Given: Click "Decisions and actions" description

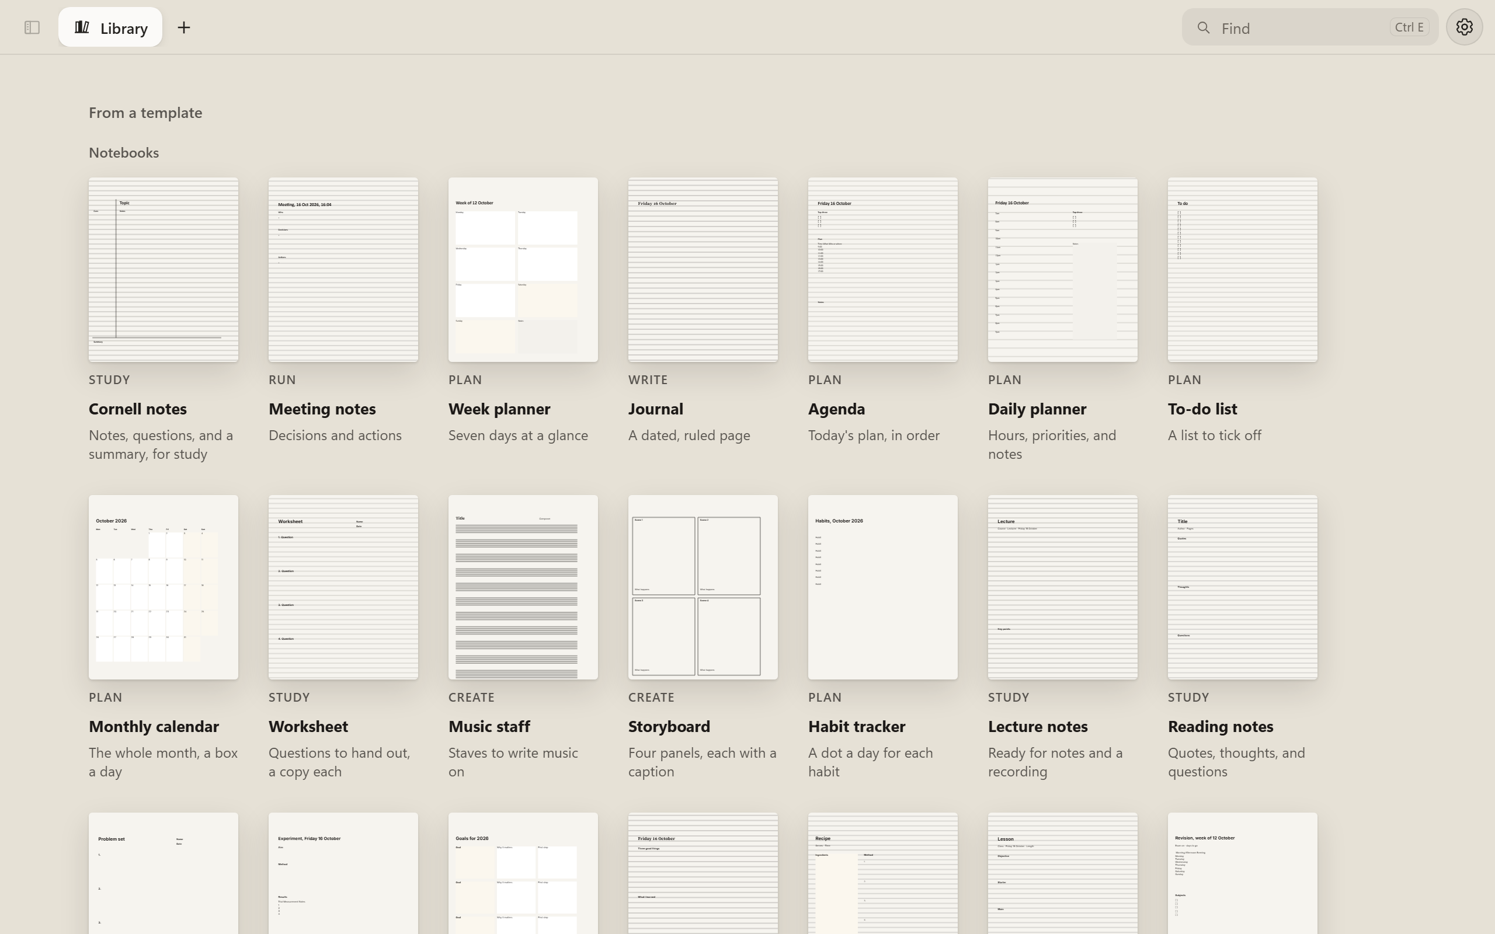Looking at the screenshot, I should (x=335, y=435).
